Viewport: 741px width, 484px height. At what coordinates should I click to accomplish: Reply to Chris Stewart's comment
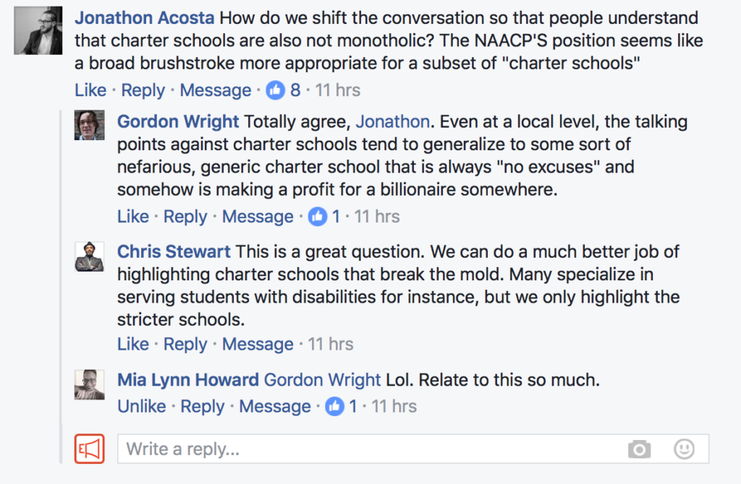pos(185,344)
